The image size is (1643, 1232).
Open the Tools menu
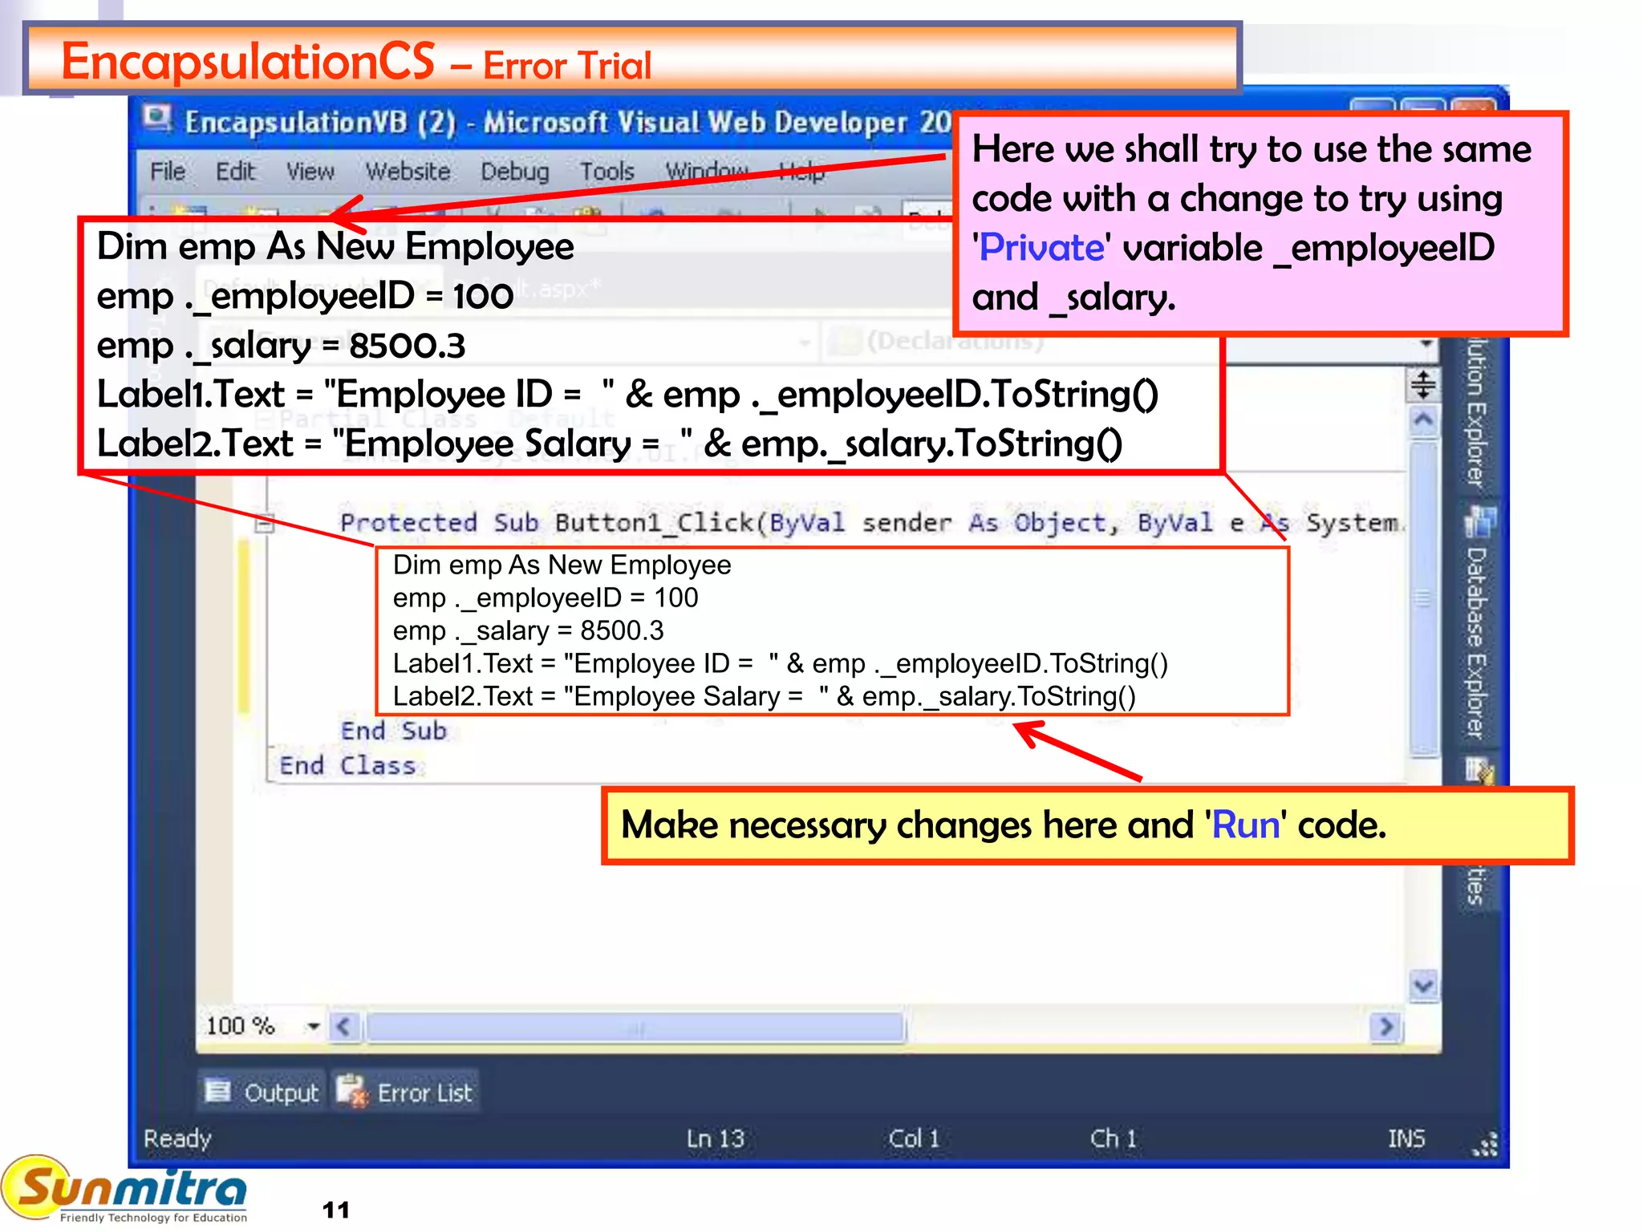point(607,172)
